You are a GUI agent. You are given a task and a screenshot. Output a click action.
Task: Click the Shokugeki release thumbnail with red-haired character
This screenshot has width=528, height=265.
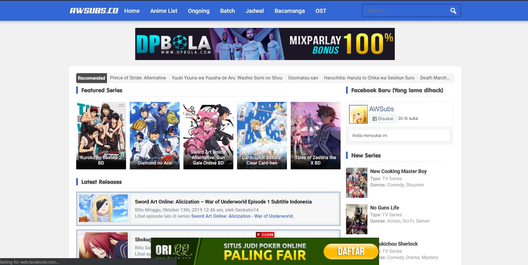coord(103,245)
